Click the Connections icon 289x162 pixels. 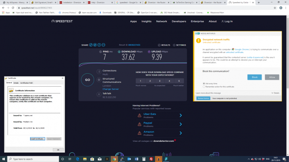pyautogui.click(x=99, y=71)
